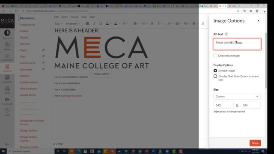
Task: Click the browser bookmark star icon
Action: point(238,11)
